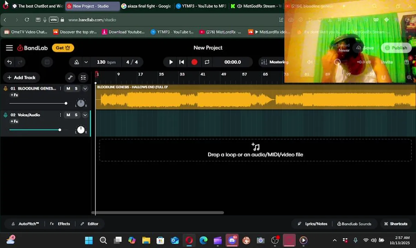
Task: Open the BandLab hamburger menu
Action: pos(9,48)
